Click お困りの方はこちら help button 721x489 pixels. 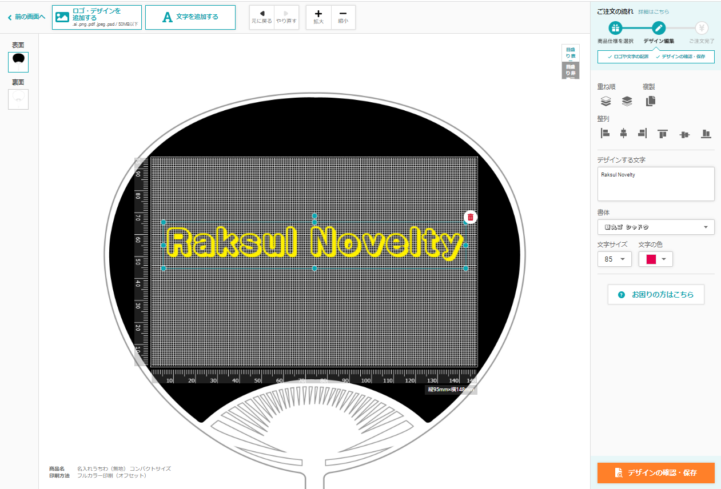point(656,295)
